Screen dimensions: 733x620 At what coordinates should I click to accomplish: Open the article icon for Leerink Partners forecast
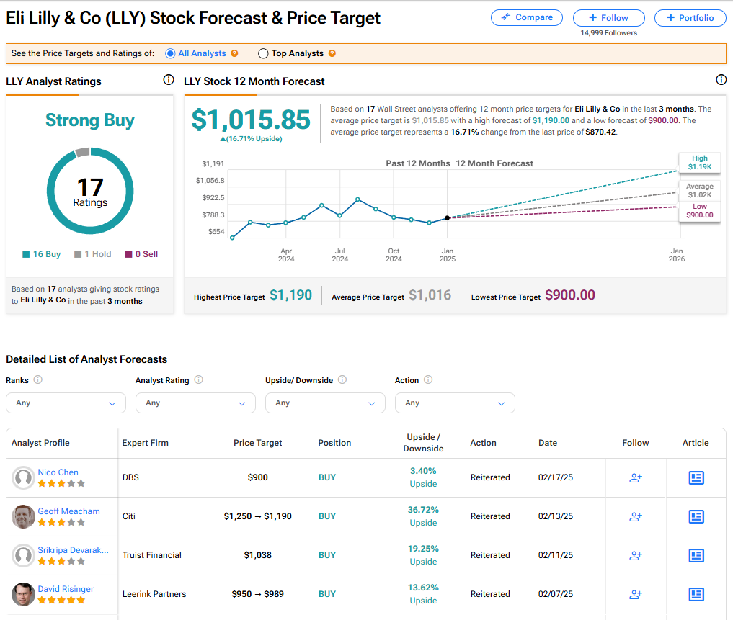coord(696,594)
